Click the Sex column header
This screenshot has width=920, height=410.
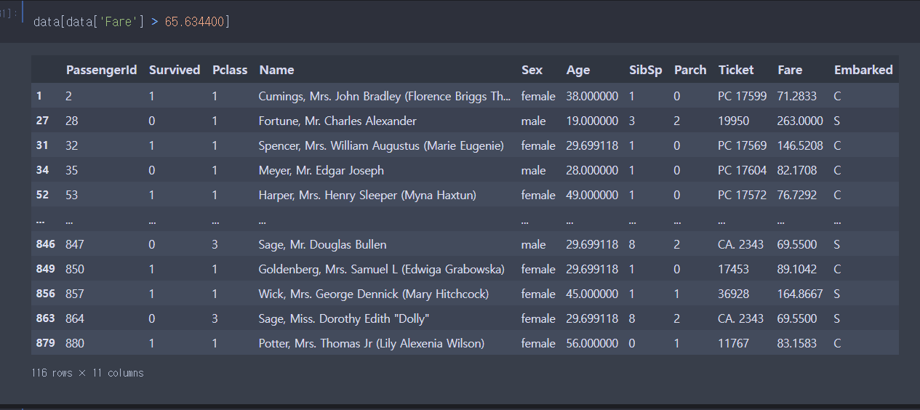(x=532, y=70)
